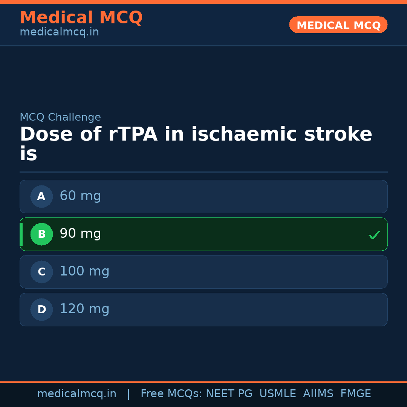Choose the 120 mg answer option
Screen dimensions: 407x407
203,309
